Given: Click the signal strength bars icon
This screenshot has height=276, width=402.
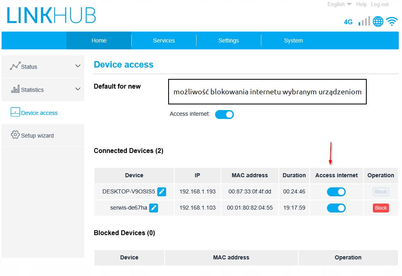Looking at the screenshot, I should point(364,21).
